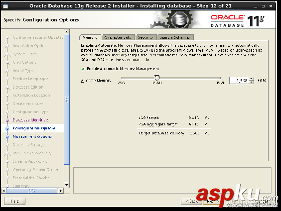Click Database Storage step

click(28, 145)
